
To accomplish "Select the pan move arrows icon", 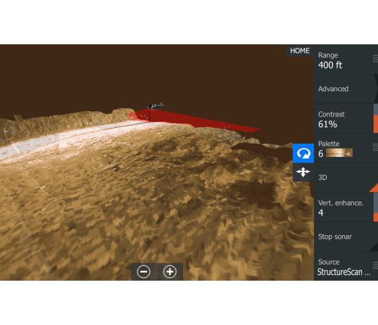I will click(303, 172).
